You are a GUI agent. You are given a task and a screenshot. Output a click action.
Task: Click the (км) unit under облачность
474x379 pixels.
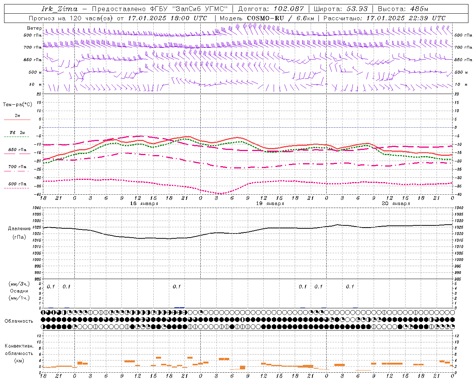pos(19,361)
